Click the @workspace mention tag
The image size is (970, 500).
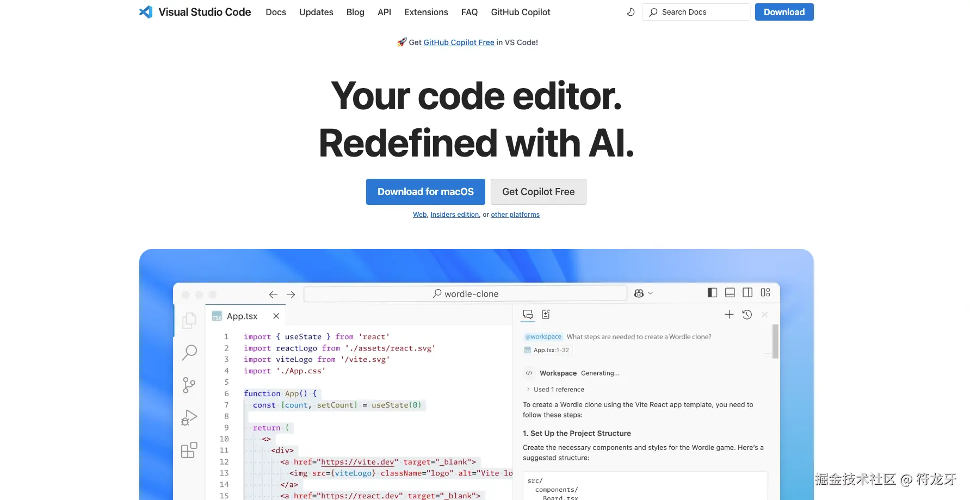point(543,337)
